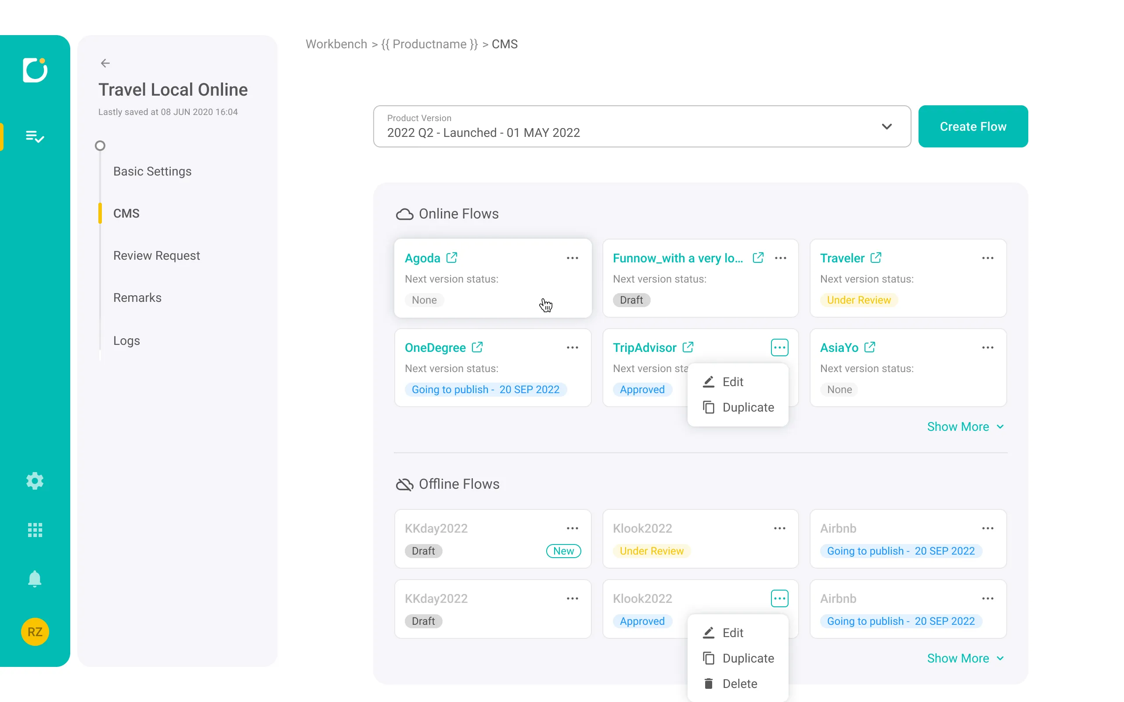Open Agoda external link icon
Image resolution: width=1124 pixels, height=702 pixels.
pos(451,258)
